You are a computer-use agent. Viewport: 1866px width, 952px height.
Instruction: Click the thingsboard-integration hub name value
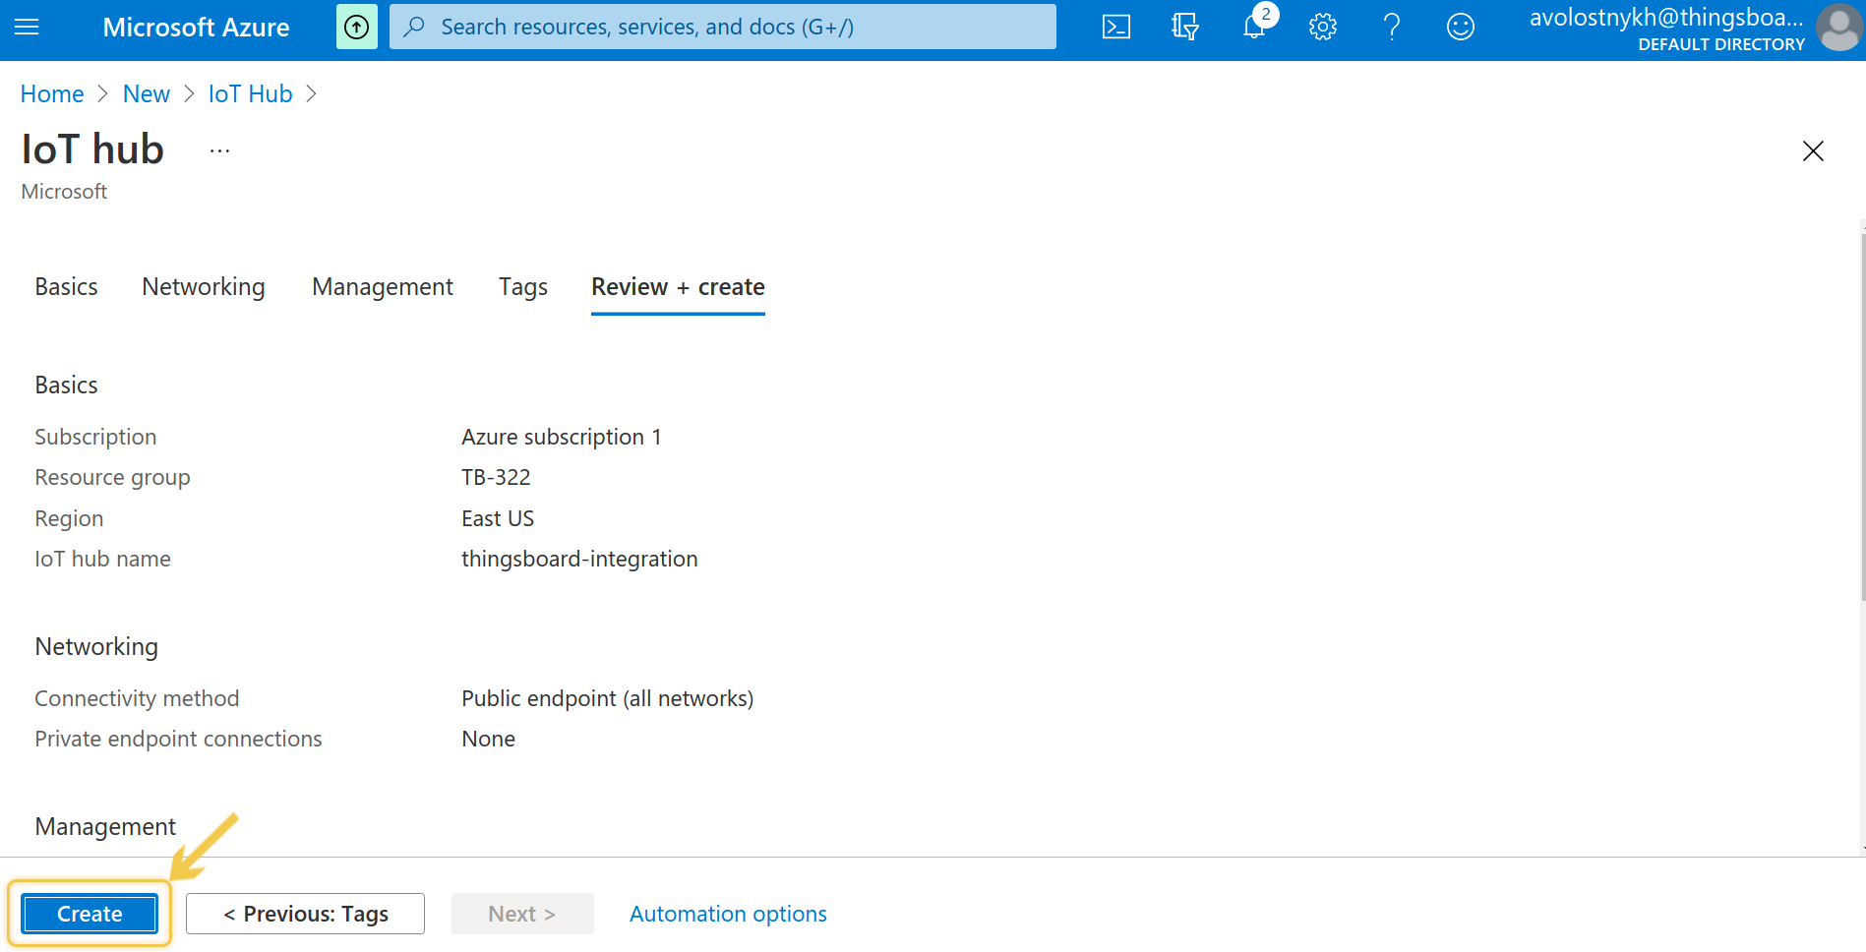(579, 559)
